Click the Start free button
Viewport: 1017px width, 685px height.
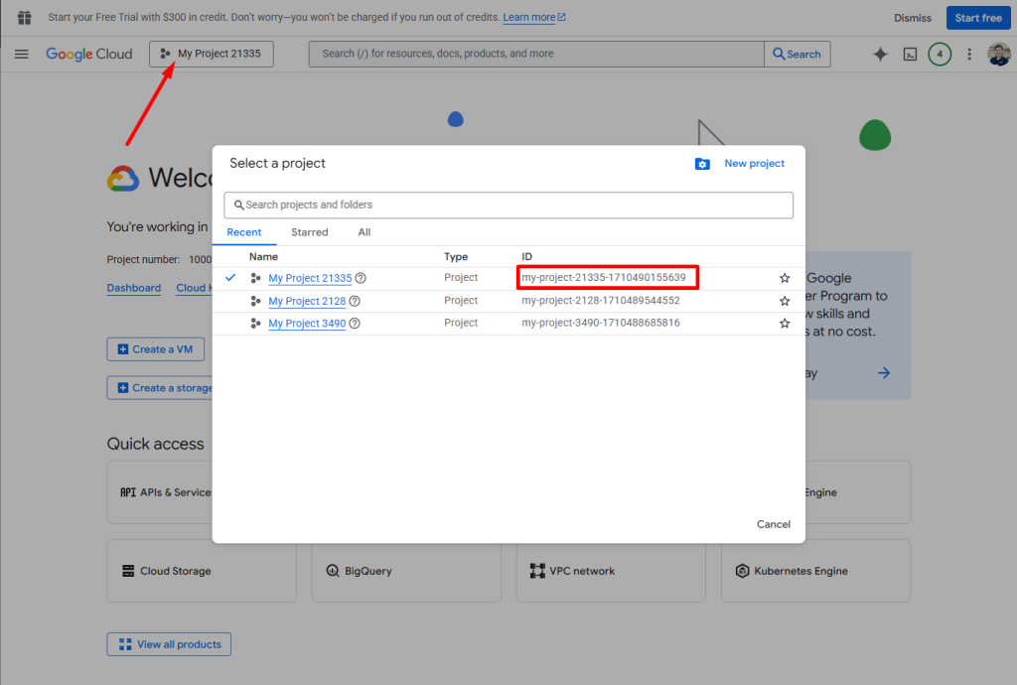(978, 18)
